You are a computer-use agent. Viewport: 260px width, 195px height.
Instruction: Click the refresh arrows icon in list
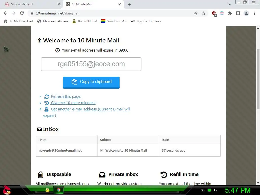[x=47, y=96]
